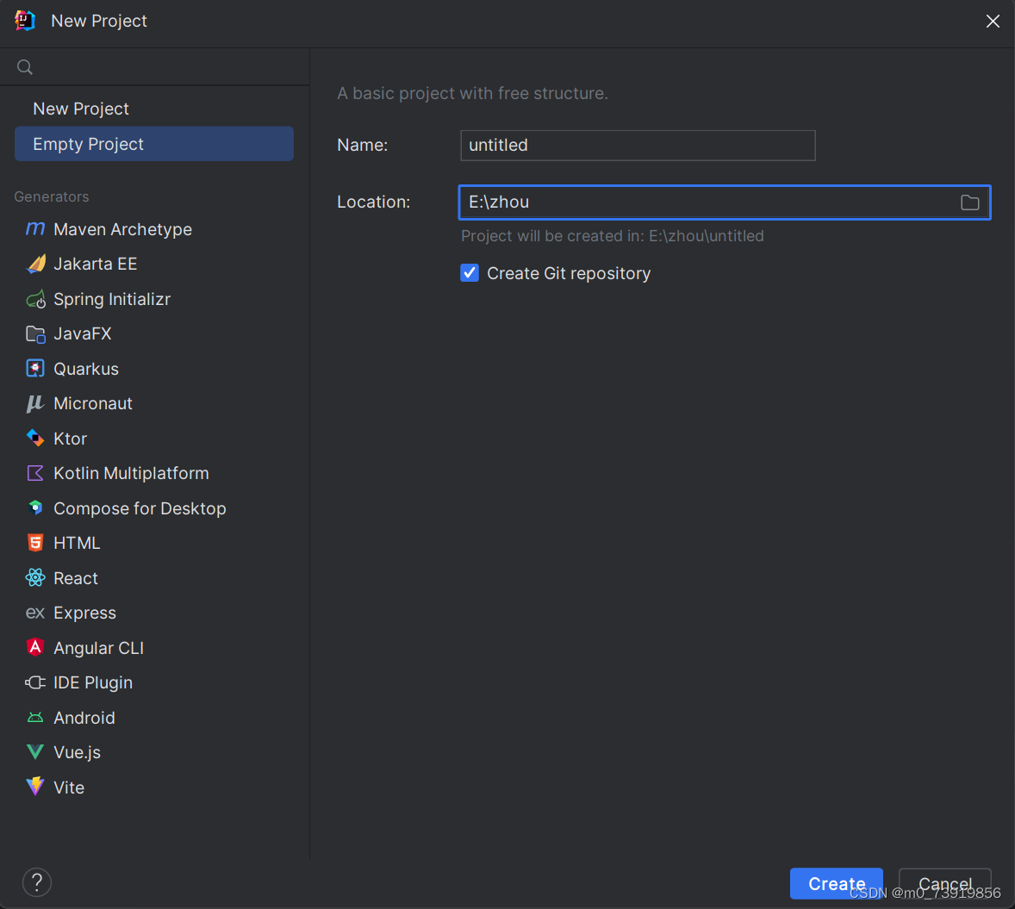
Task: Select the Vue.js label
Action: tap(77, 752)
